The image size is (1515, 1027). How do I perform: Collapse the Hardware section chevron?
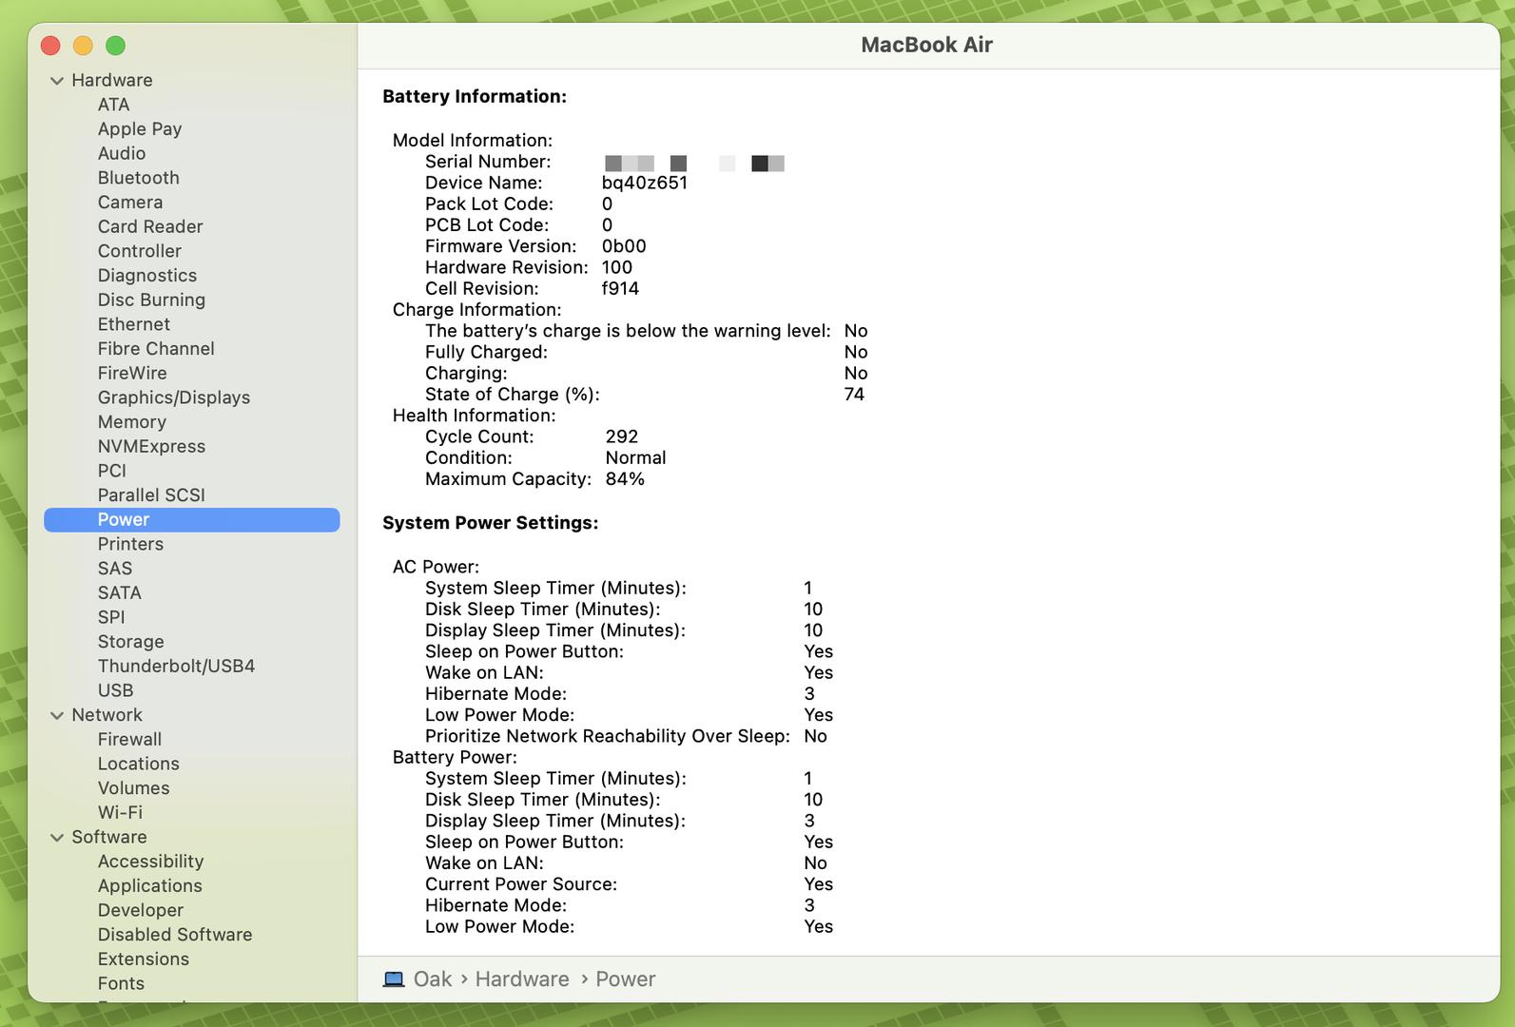pos(57,81)
